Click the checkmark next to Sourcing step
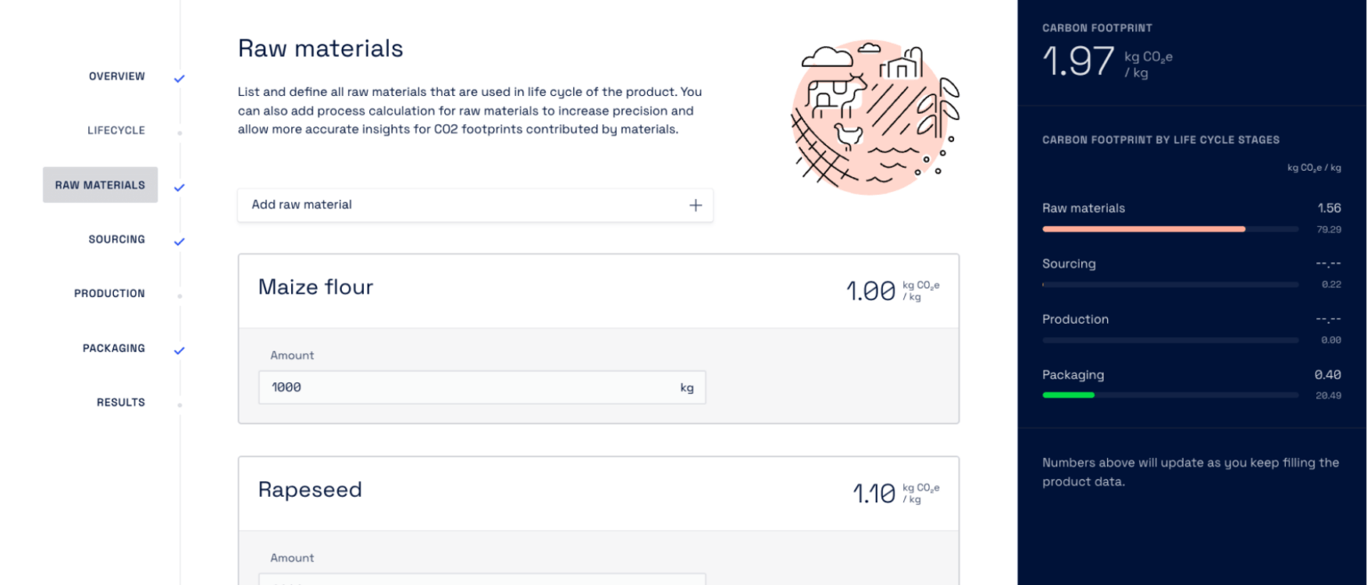This screenshot has height=585, width=1367. [179, 241]
